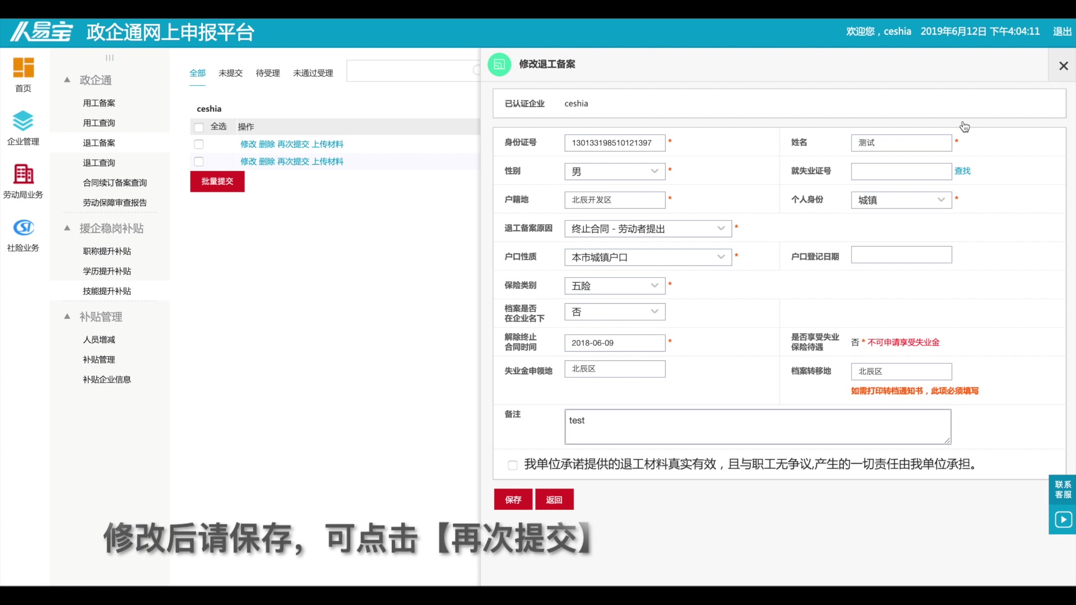This screenshot has width=1076, height=605.
Task: Click the 保存 button to save form
Action: point(513,499)
